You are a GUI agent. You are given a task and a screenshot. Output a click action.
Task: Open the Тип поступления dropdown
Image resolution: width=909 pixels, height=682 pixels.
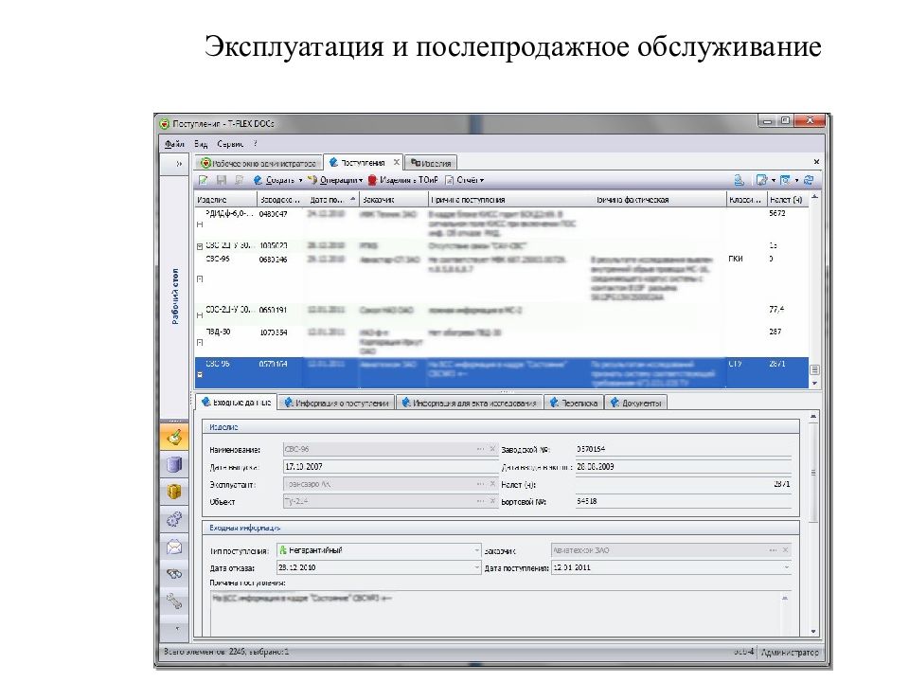477,550
